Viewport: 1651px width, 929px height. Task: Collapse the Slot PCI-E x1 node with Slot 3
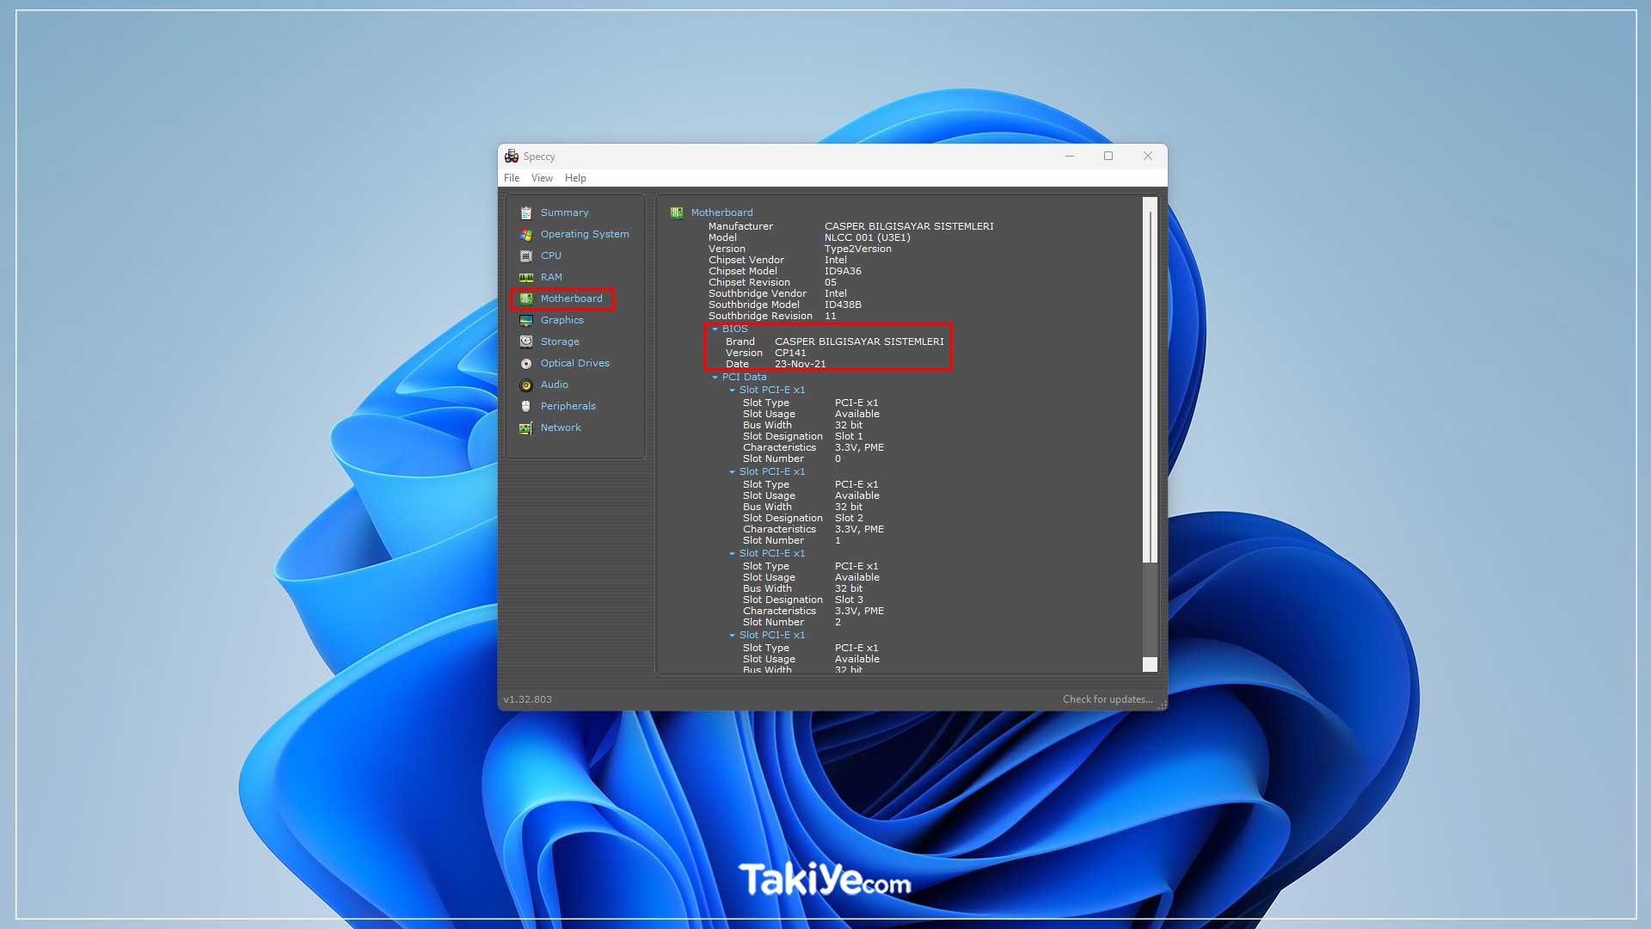click(732, 554)
